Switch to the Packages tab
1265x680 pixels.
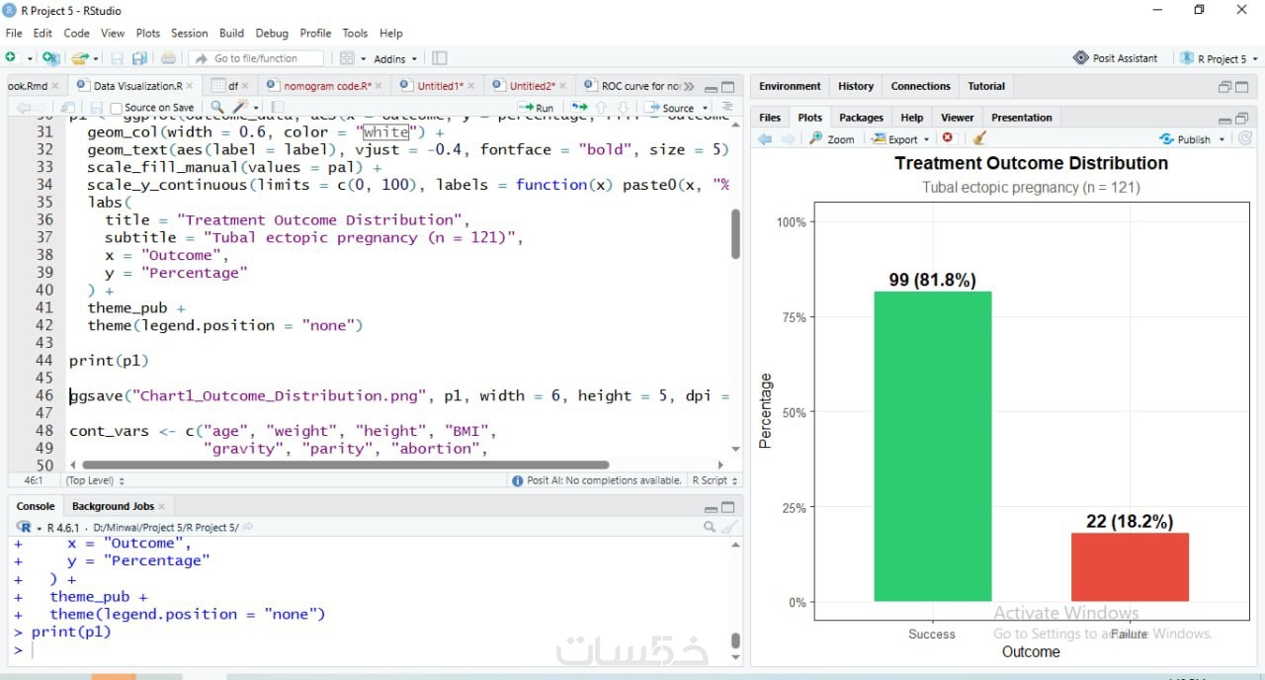click(x=861, y=117)
